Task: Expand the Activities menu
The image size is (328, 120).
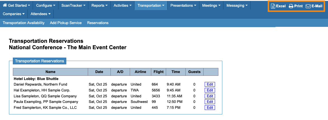Action: [x=122, y=5]
